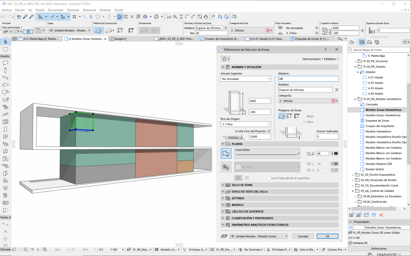The height and width of the screenshot is (256, 411).
Task: Click the red delete icon in Navigator
Action: tap(381, 215)
